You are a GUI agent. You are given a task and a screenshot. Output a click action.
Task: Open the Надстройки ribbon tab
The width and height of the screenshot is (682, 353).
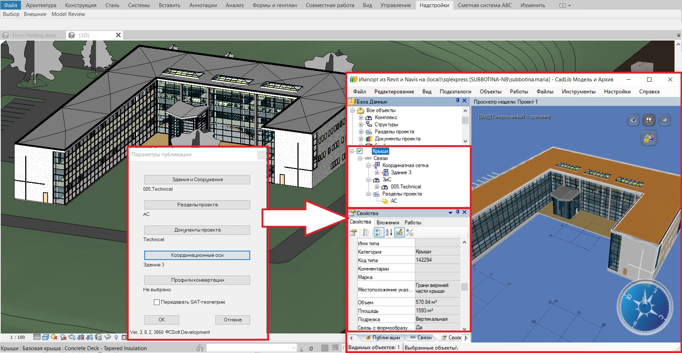[x=434, y=5]
